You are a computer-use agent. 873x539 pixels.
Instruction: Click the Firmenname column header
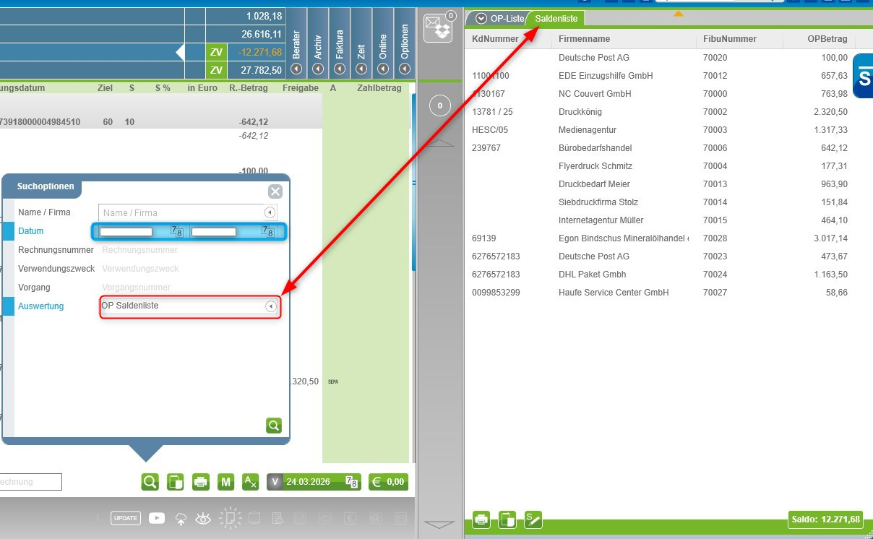point(584,39)
